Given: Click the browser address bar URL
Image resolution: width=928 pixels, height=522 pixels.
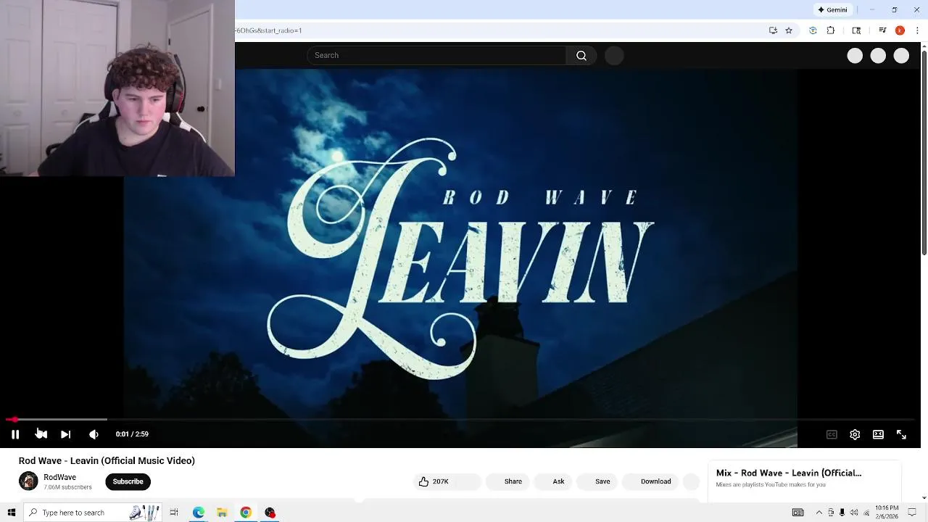Looking at the screenshot, I should coord(268,30).
